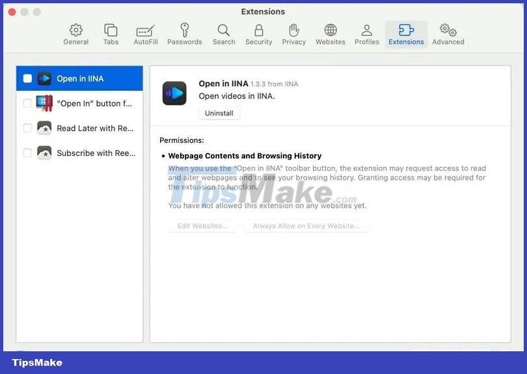Enable the Open in IINA extension checkbox
The height and width of the screenshot is (374, 527).
click(x=27, y=79)
